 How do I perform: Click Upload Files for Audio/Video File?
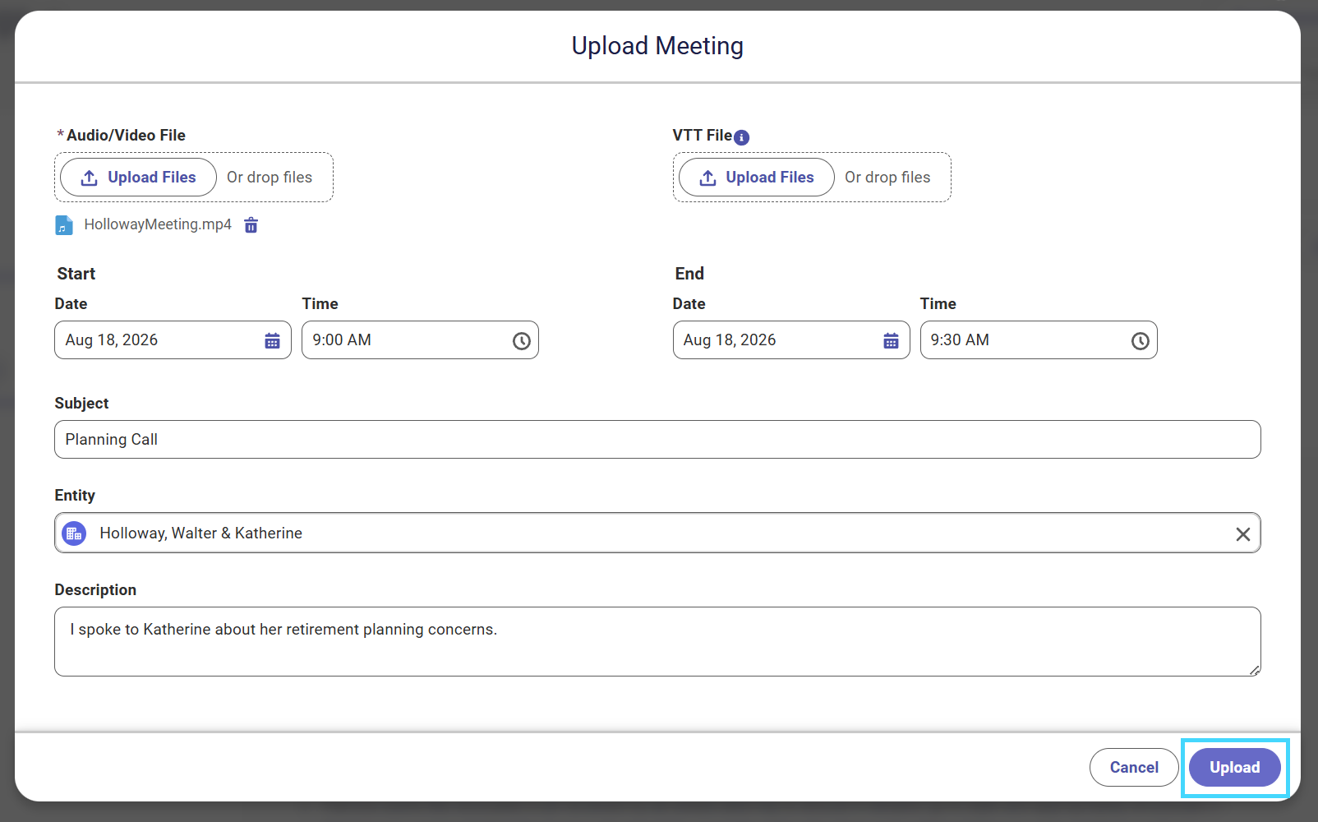(138, 178)
